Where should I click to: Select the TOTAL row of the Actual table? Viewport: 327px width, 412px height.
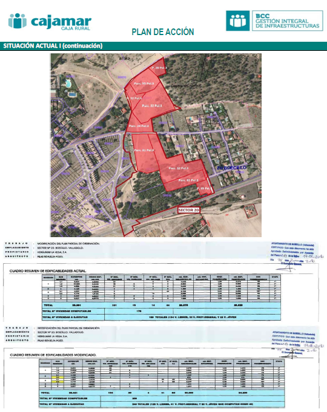(x=161, y=306)
